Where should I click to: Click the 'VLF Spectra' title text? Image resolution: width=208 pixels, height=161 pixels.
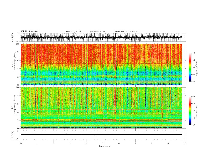click(x=30, y=32)
